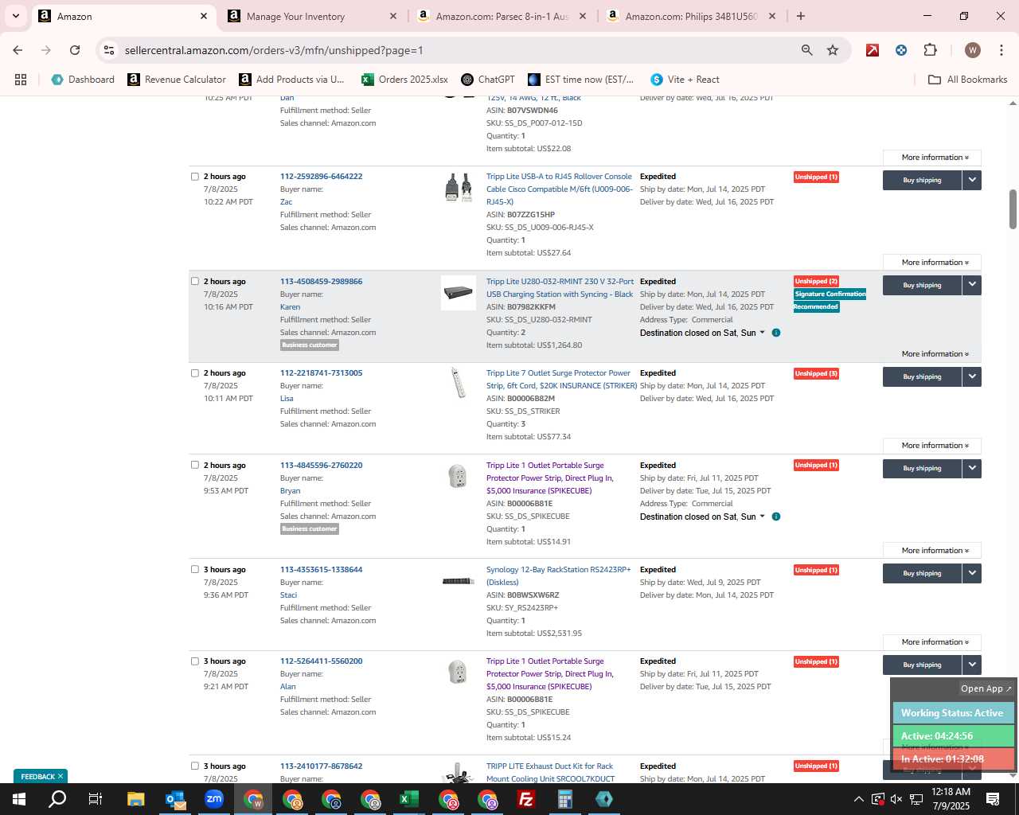Open Buy shipping dropdown for Zac's order
Image resolution: width=1019 pixels, height=815 pixels.
[972, 180]
